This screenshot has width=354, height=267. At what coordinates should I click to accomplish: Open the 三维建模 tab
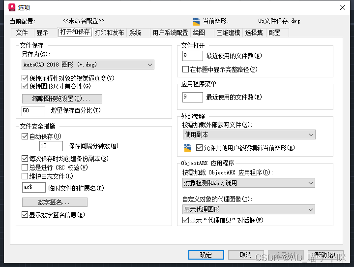228,33
